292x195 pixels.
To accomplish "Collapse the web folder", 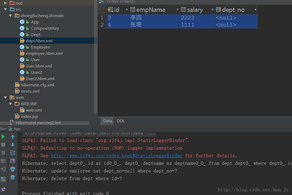I will pos(6,97).
